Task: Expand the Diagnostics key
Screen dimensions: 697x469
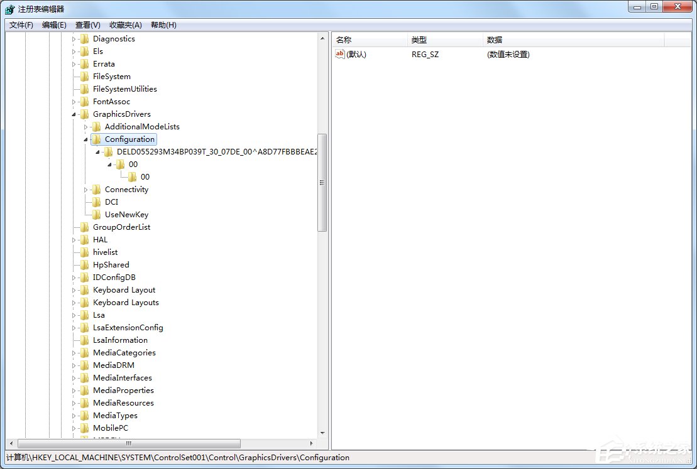Action: [73, 39]
